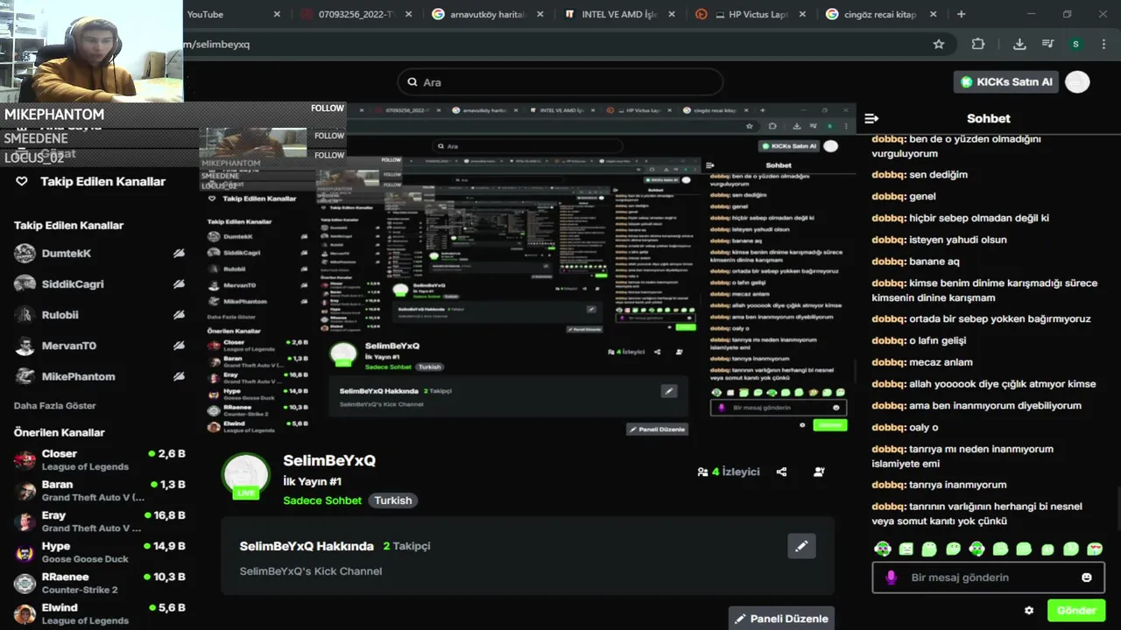Click the Turkish language tag
1121x630 pixels.
pos(392,500)
